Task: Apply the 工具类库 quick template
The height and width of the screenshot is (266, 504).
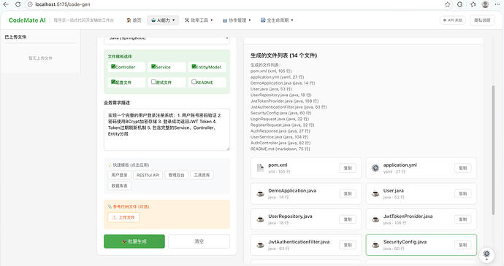Action: click(x=202, y=175)
